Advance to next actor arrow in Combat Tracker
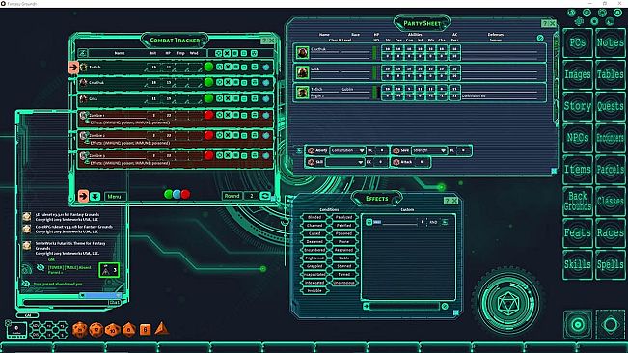The height and width of the screenshot is (353, 628). click(x=83, y=196)
